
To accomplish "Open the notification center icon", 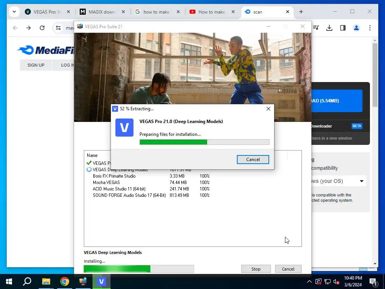I will [373, 281].
